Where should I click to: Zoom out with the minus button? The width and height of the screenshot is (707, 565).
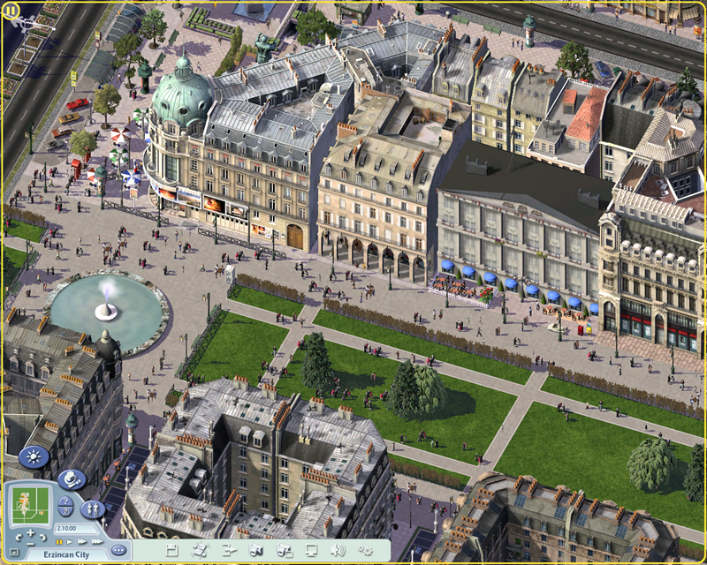click(x=31, y=544)
